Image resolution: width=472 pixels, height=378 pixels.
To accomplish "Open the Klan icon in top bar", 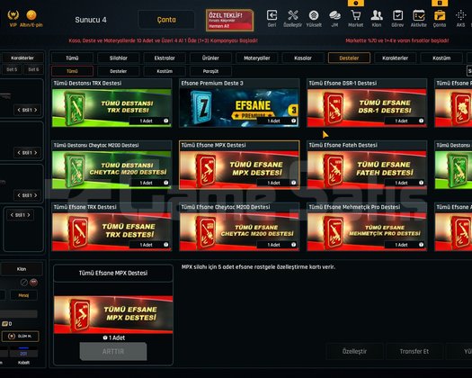I will (x=377, y=15).
